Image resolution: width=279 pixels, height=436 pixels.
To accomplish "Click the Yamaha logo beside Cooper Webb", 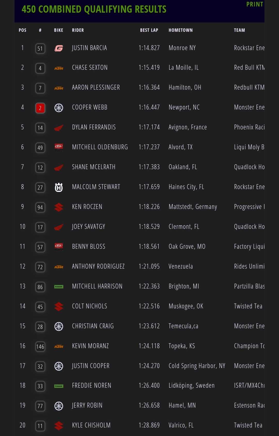I will (x=59, y=108).
